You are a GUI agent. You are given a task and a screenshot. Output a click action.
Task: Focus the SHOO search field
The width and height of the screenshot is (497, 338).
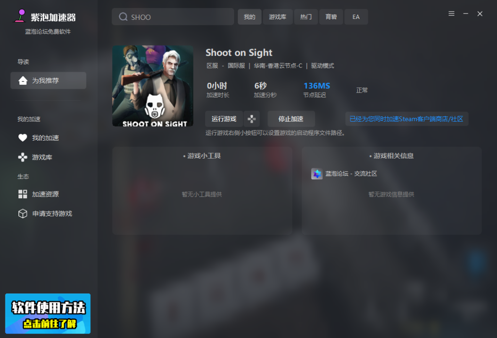(173, 17)
